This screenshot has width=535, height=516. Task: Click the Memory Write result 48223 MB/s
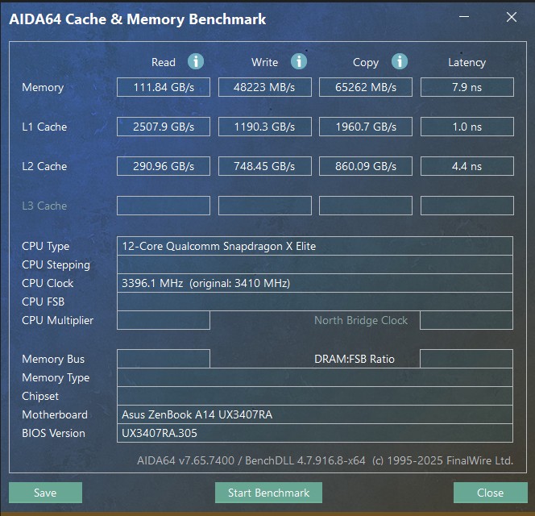[x=265, y=87]
